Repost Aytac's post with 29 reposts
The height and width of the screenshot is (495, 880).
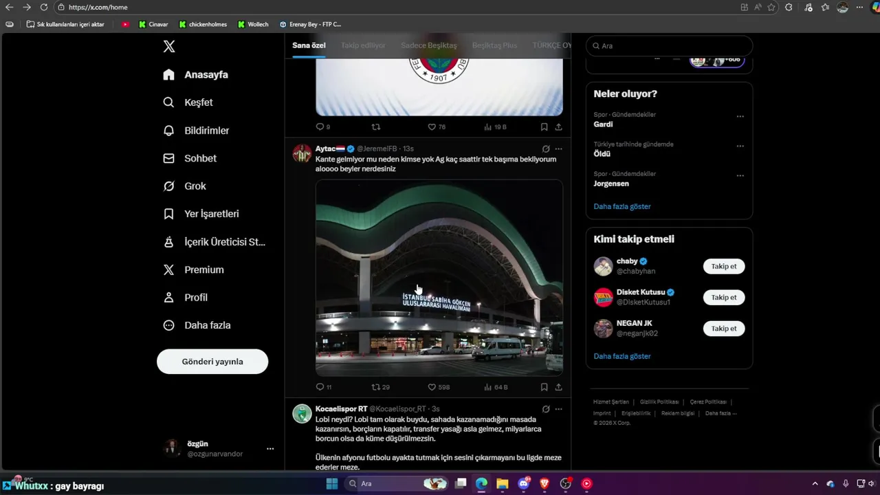pyautogui.click(x=380, y=387)
